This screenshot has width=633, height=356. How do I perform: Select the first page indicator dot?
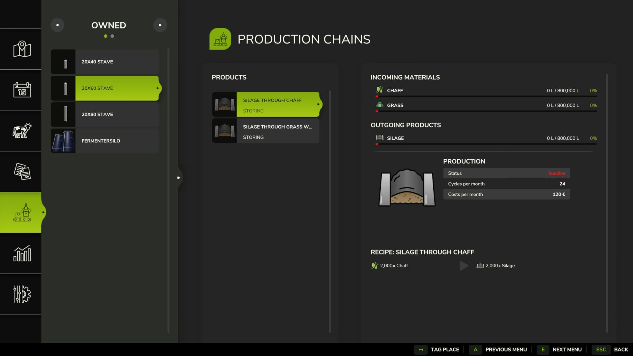(105, 36)
